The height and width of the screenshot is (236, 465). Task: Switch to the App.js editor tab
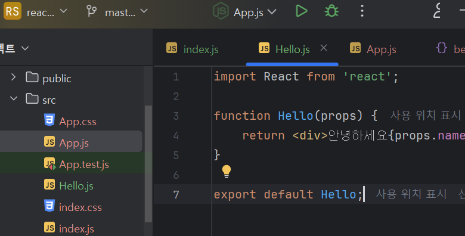tap(373, 49)
